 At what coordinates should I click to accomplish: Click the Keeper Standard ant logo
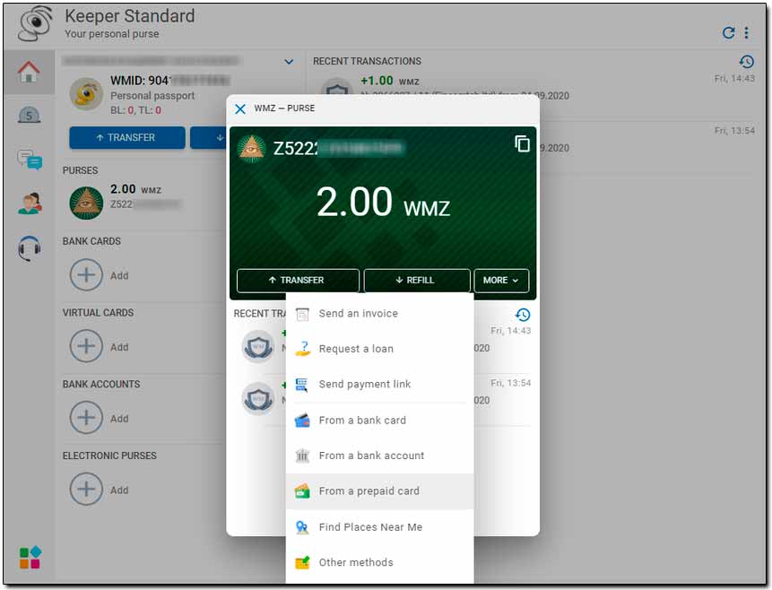35,24
